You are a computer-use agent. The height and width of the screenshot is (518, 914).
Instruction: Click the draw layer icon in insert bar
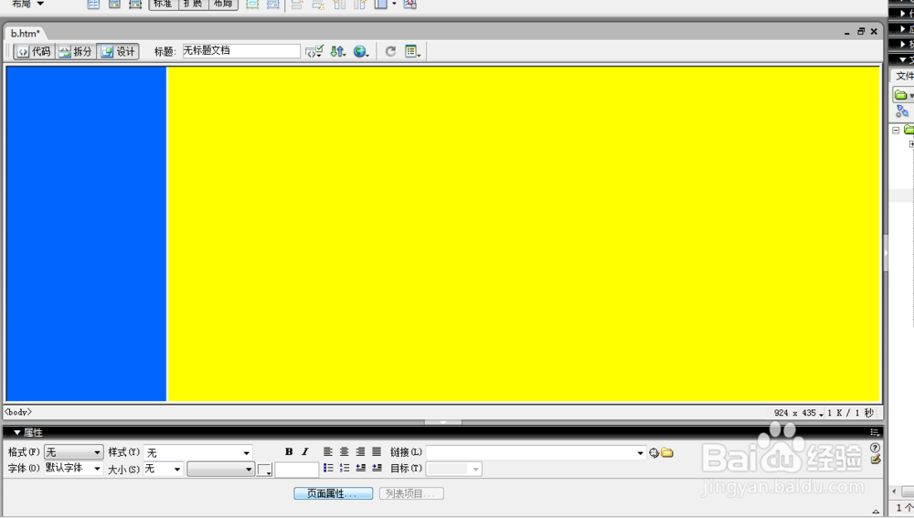pyautogui.click(x=135, y=4)
